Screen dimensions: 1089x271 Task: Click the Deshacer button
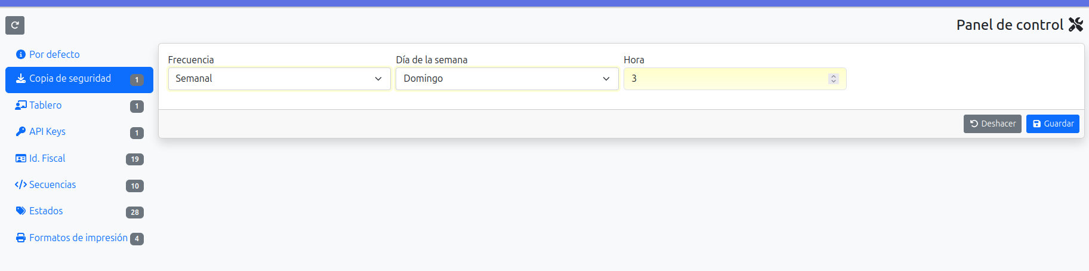click(x=992, y=124)
